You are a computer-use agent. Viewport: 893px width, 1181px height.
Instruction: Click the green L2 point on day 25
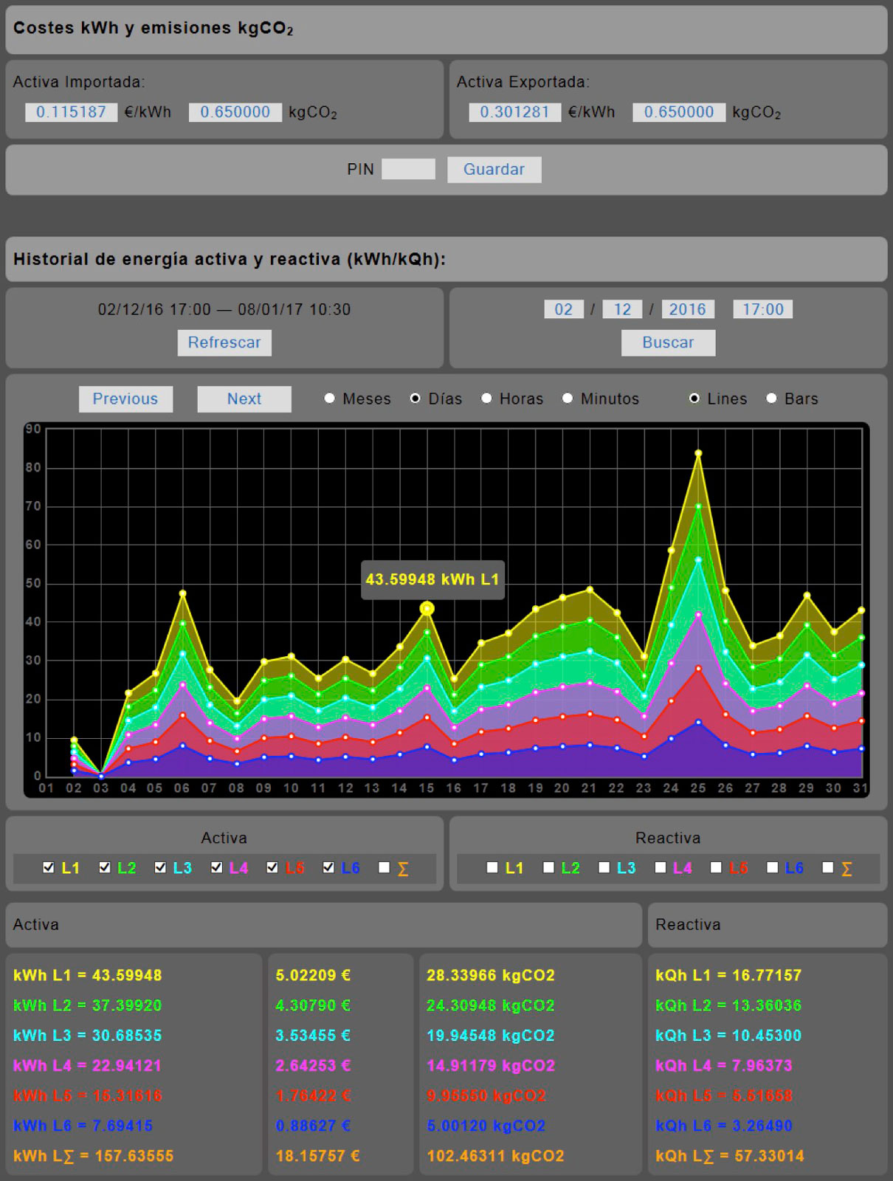coord(698,506)
